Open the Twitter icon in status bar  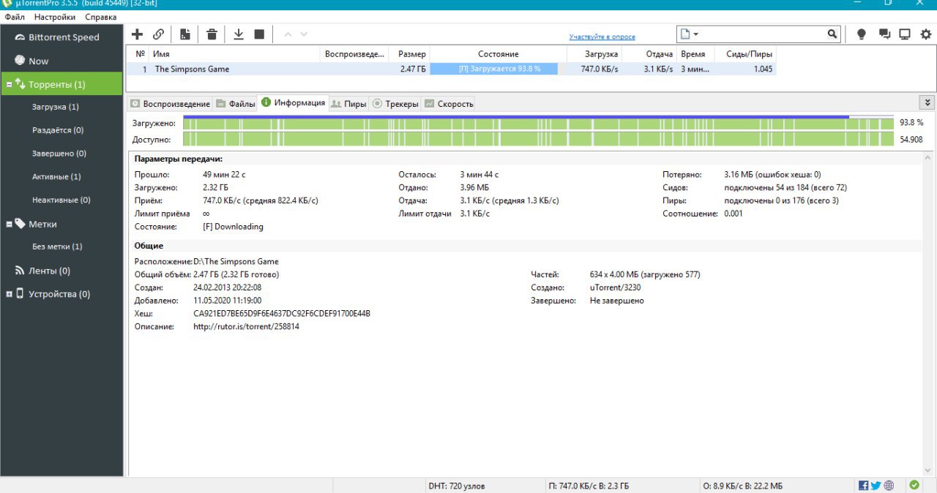click(876, 485)
